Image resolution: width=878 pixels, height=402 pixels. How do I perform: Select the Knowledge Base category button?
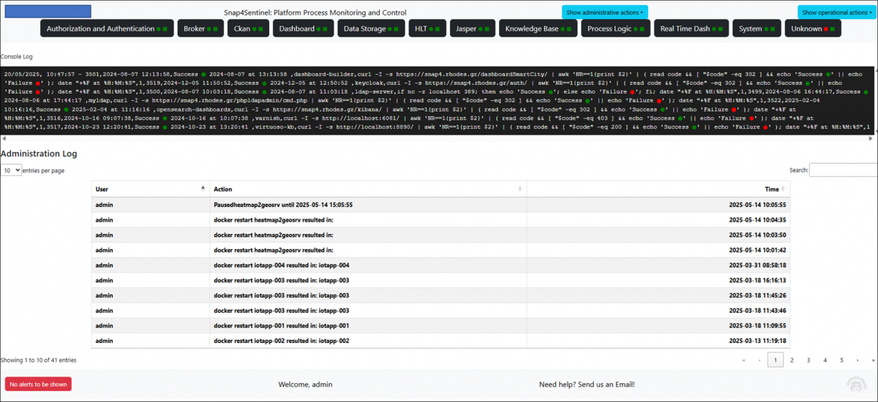pyautogui.click(x=538, y=29)
